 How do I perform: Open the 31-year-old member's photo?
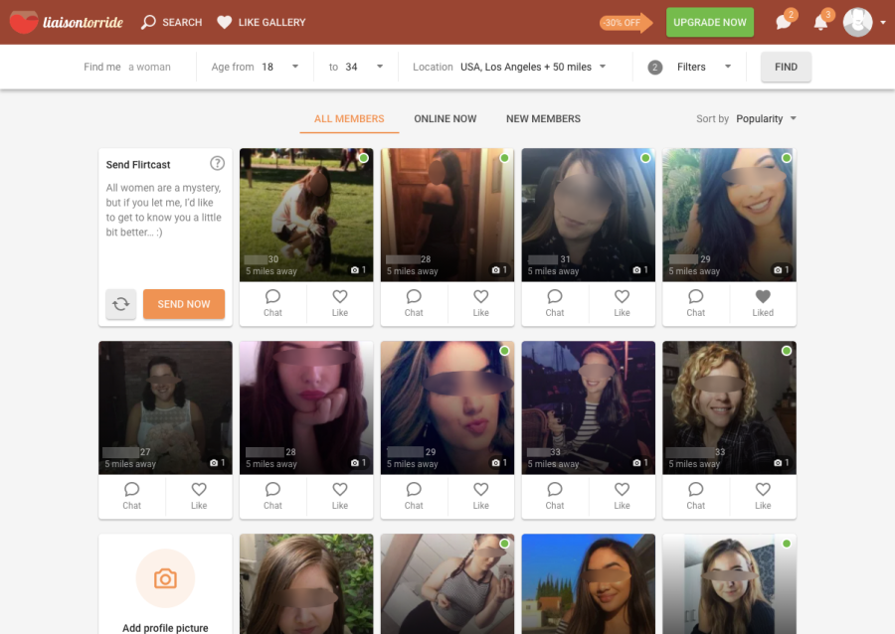point(589,215)
